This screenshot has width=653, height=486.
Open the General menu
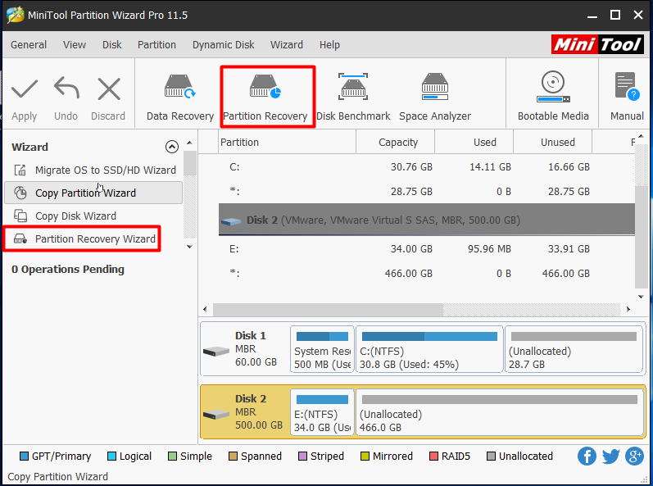point(29,44)
